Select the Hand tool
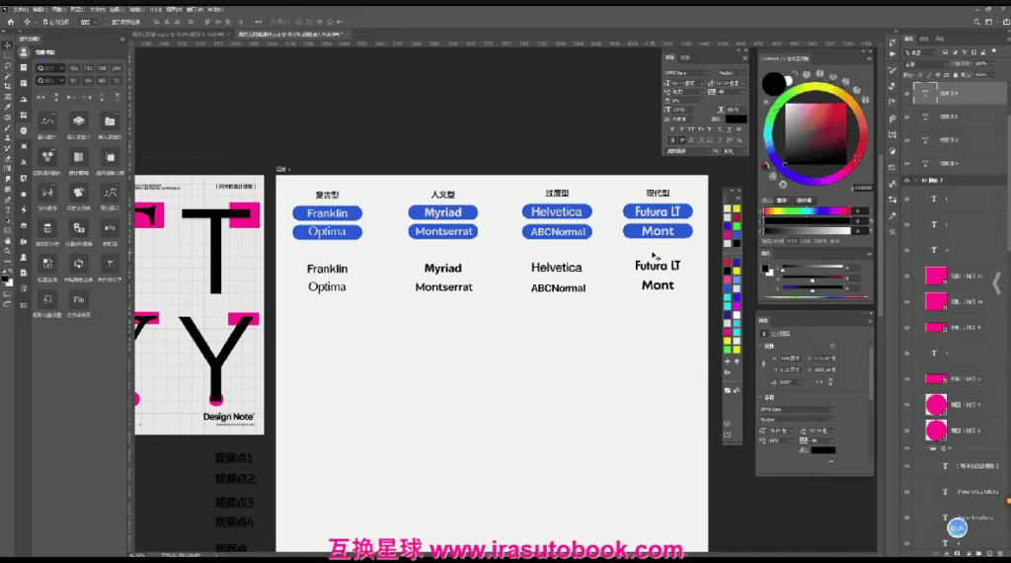The width and height of the screenshot is (1011, 563). 8,241
